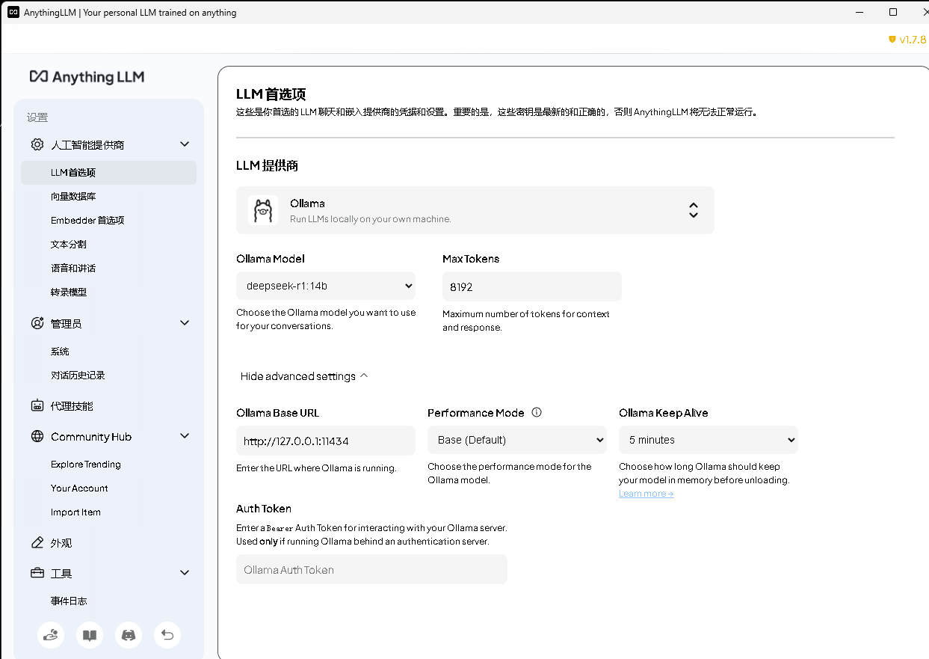Image resolution: width=929 pixels, height=659 pixels.
Task: Click the Ollama llama logo
Action: tap(263, 210)
